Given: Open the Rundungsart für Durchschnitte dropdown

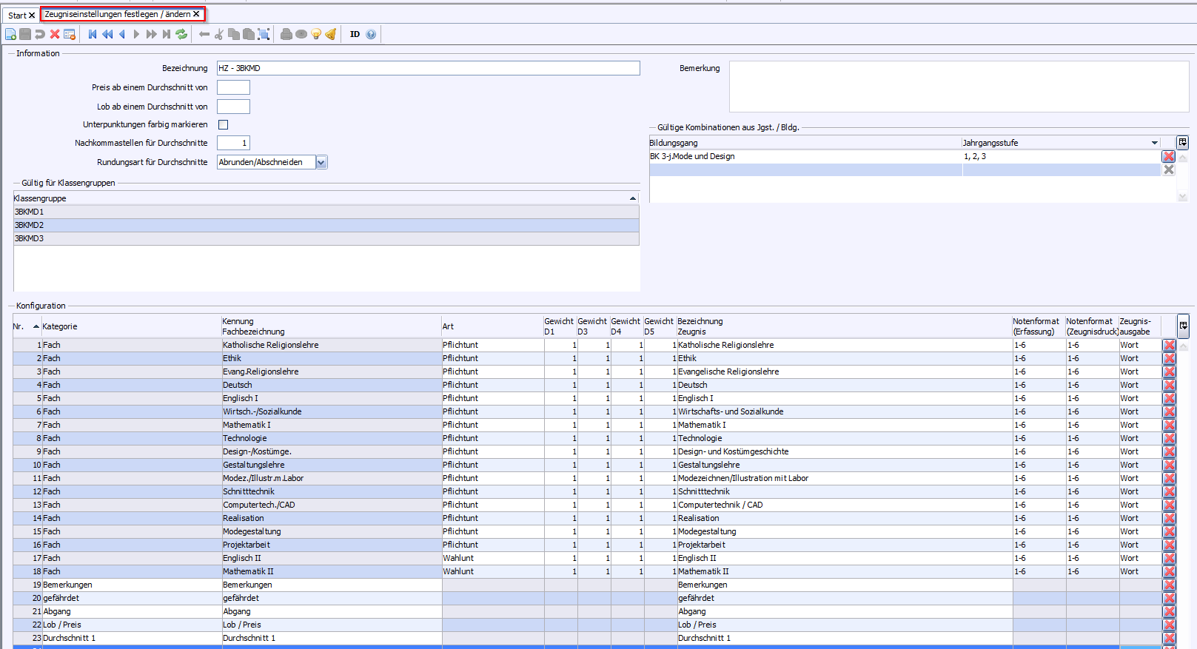Looking at the screenshot, I should pyautogui.click(x=321, y=162).
